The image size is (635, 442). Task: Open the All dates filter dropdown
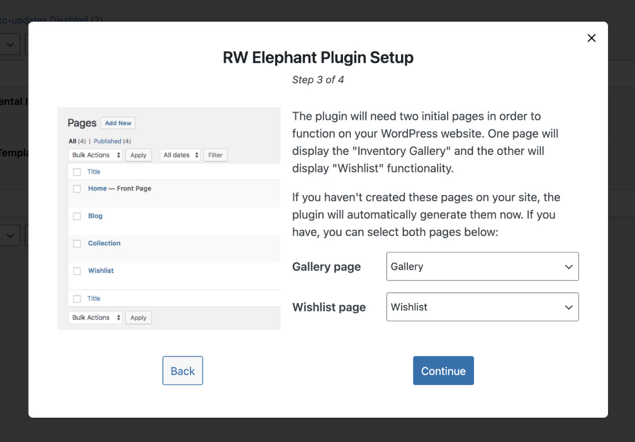coord(180,155)
